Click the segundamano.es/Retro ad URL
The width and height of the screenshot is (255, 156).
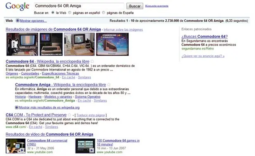click(x=198, y=49)
